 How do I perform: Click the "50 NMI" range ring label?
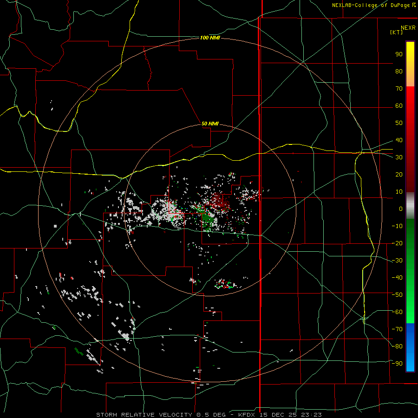click(210, 124)
